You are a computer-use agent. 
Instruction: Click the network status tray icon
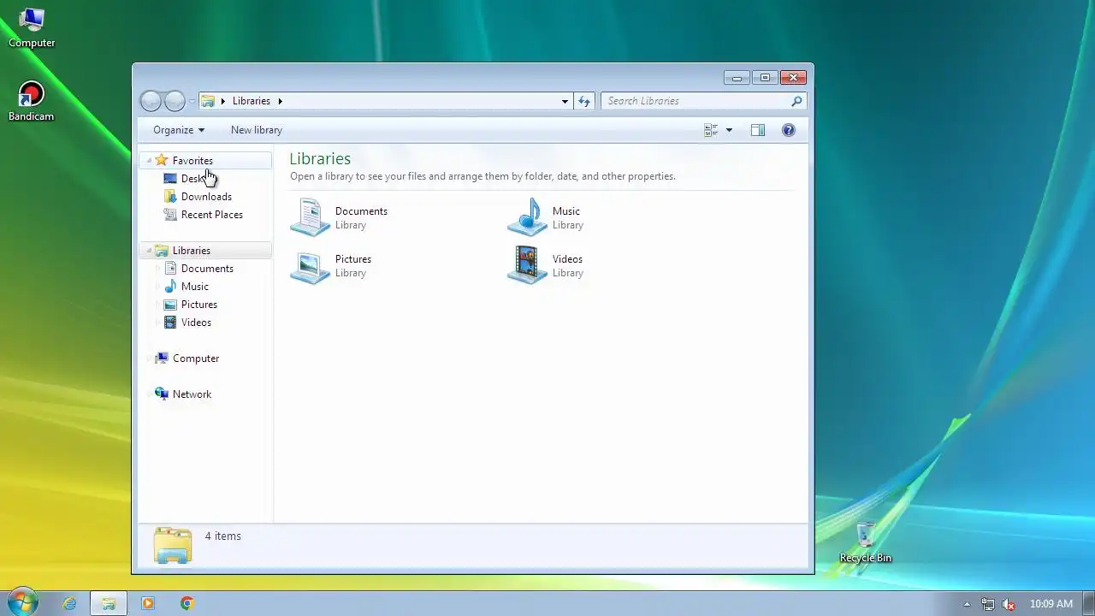click(x=988, y=603)
